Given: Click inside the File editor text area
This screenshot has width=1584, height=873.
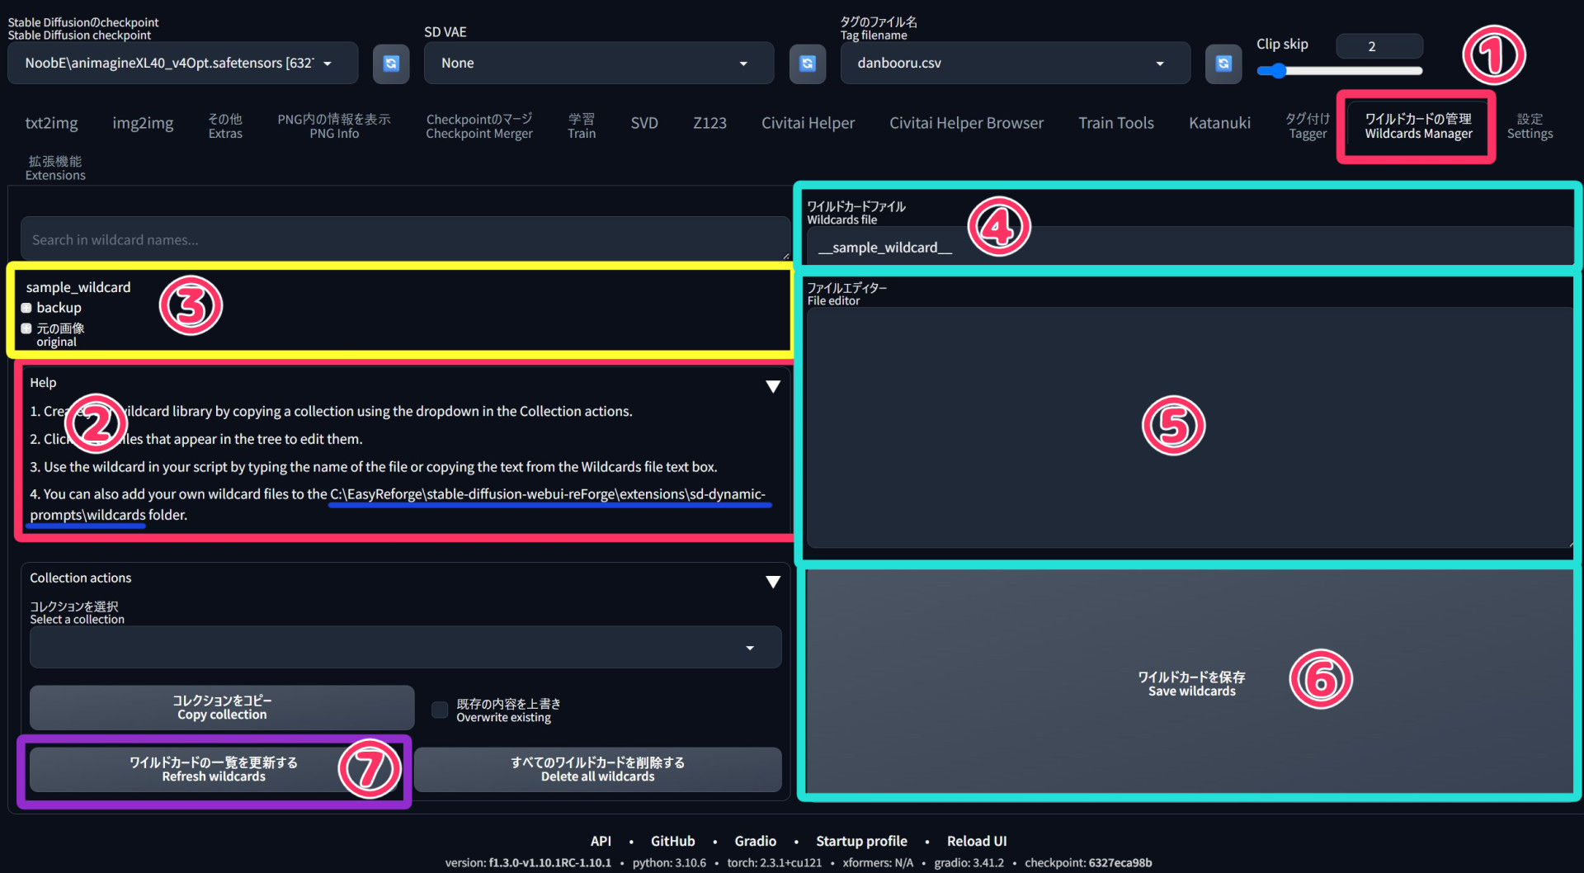Looking at the screenshot, I should (x=1190, y=427).
